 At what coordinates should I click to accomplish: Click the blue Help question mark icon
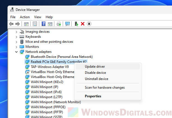43,24
